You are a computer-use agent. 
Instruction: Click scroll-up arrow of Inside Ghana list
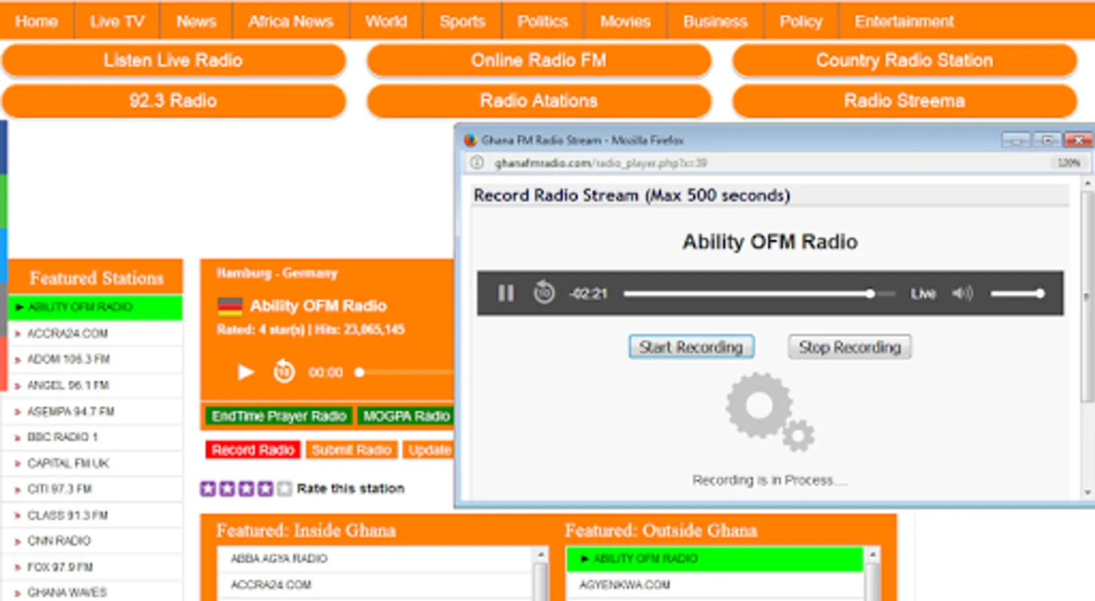[x=541, y=555]
